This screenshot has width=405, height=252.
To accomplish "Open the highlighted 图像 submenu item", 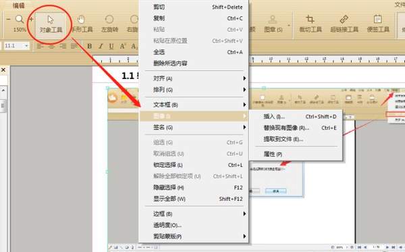I will tap(194, 116).
